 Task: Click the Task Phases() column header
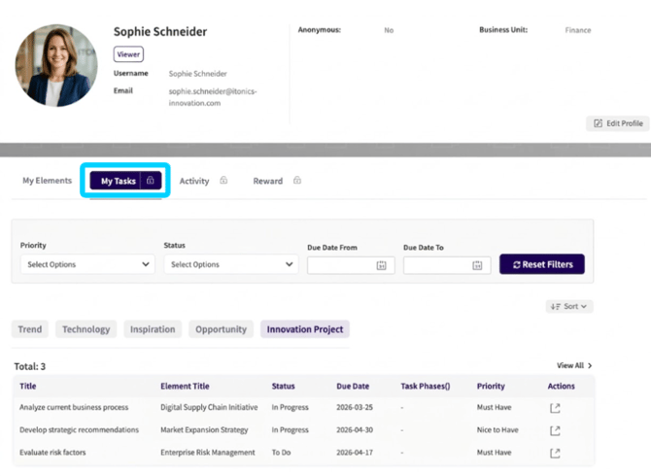click(426, 386)
